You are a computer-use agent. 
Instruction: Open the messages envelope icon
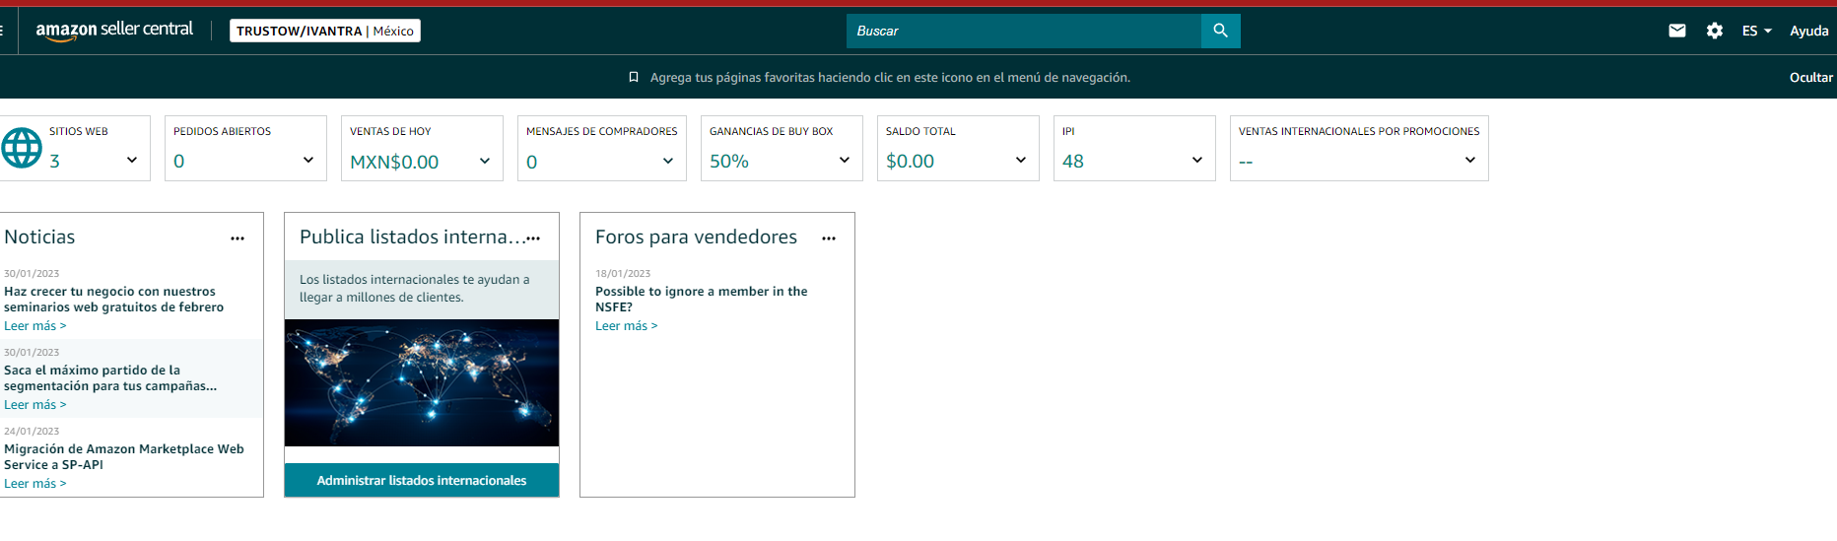[1677, 31]
